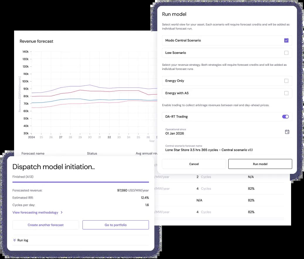Click the Go to portfolio button
Viewport: 304px width, 259px height.
(x=116, y=225)
